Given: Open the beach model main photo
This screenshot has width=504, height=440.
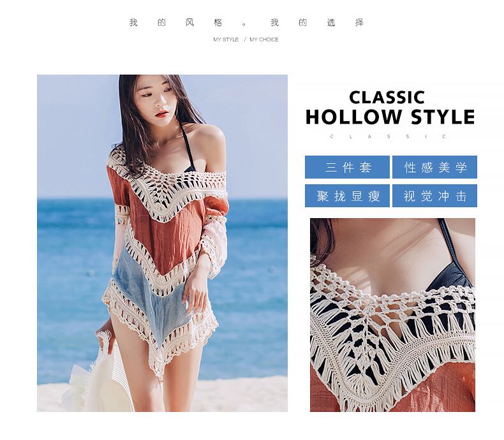Looking at the screenshot, I should 162,243.
